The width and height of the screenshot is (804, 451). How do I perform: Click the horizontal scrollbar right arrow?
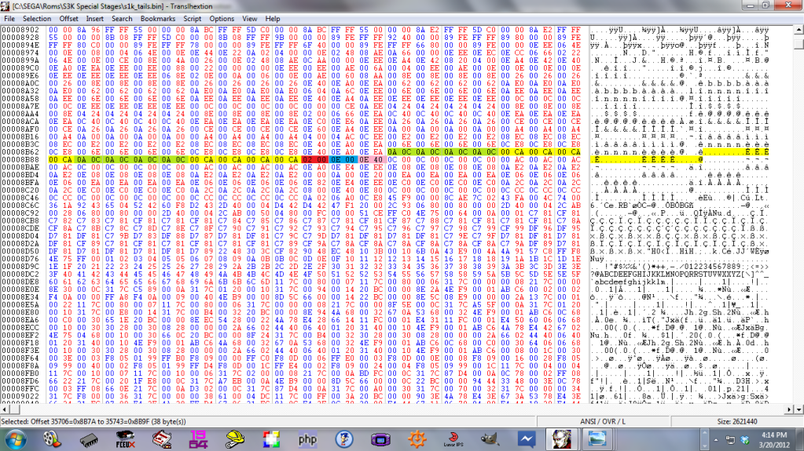tap(789, 409)
